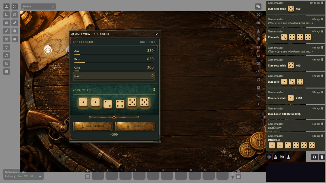Open the macro directory list icon
Viewport: 326px width, 183px height.
pyautogui.click(x=88, y=177)
